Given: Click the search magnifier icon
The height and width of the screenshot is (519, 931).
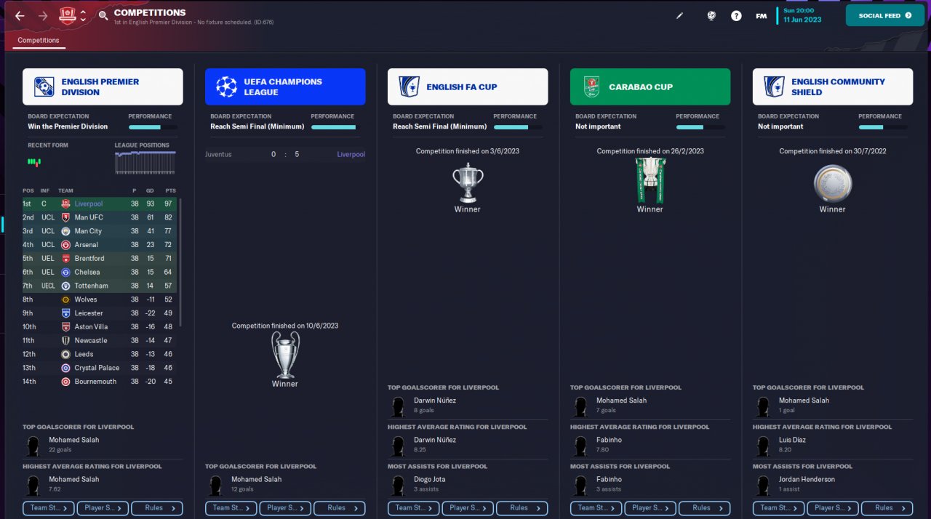Looking at the screenshot, I should coord(103,15).
